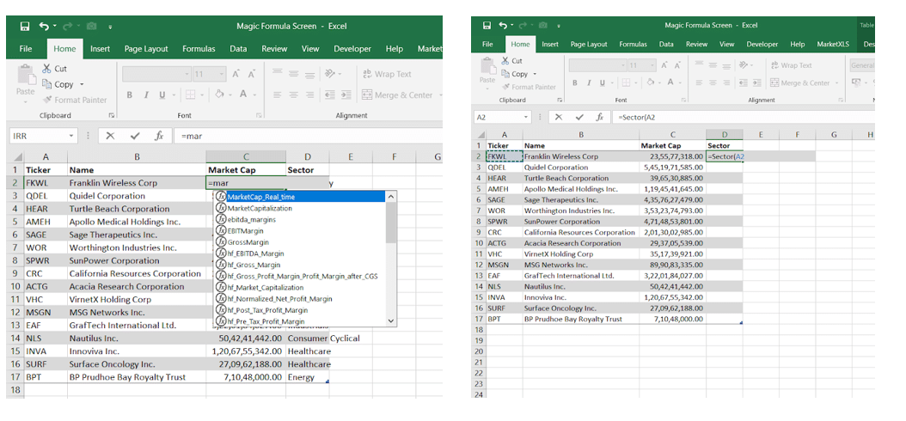Choose GrossMargin in the autocomplete list
The width and height of the screenshot is (906, 421).
click(300, 242)
